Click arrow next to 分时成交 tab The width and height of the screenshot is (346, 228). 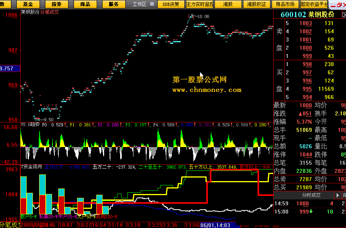[337, 195]
